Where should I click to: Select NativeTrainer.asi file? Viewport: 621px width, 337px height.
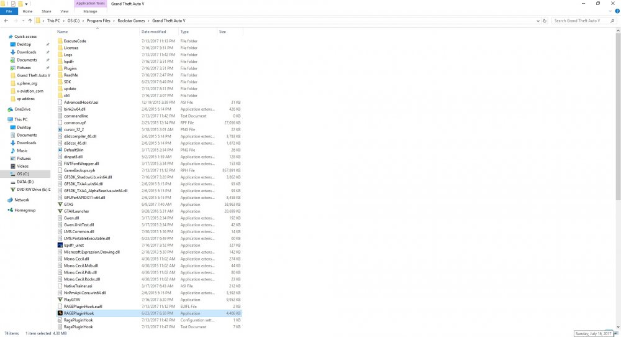tap(78, 286)
